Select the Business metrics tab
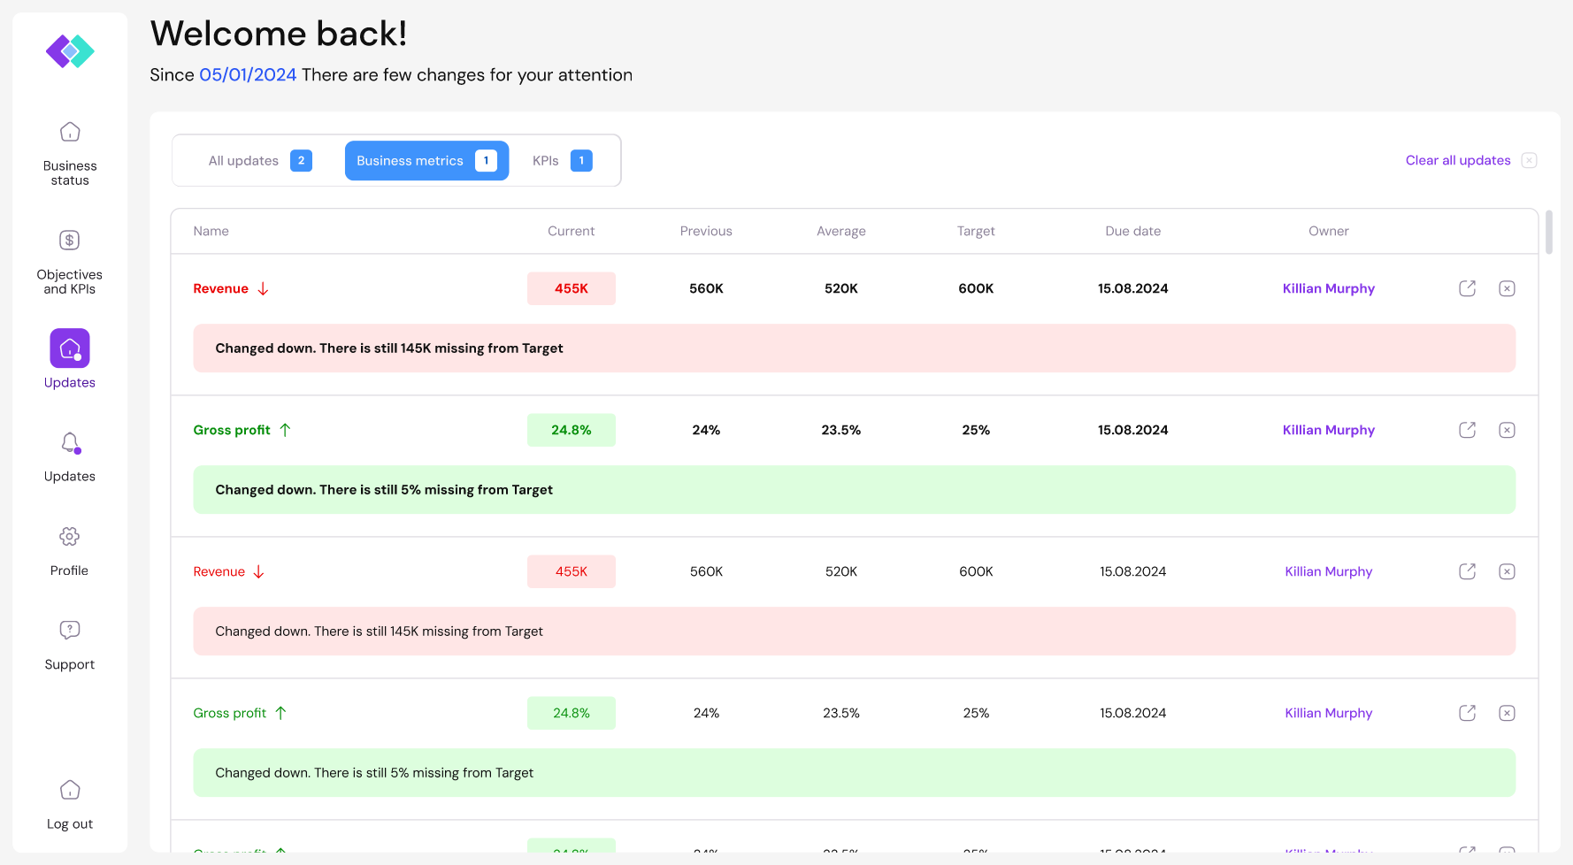This screenshot has height=865, width=1573. click(x=426, y=161)
